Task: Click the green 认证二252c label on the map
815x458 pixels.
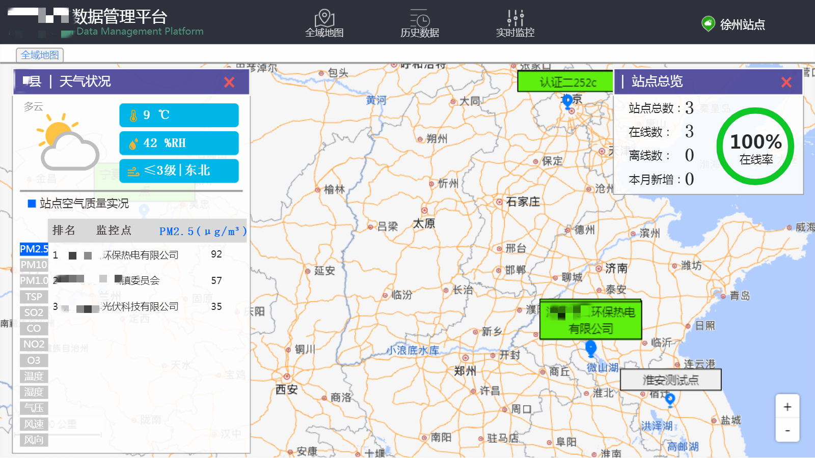Action: [x=565, y=82]
